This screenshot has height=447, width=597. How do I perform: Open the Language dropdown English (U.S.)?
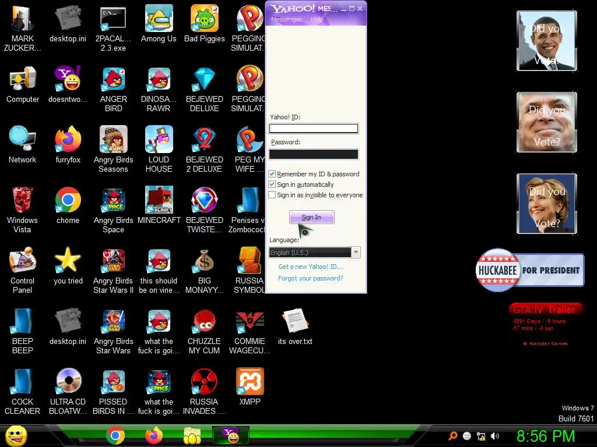314,253
